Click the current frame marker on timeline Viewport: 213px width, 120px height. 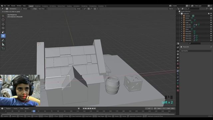click(34, 111)
